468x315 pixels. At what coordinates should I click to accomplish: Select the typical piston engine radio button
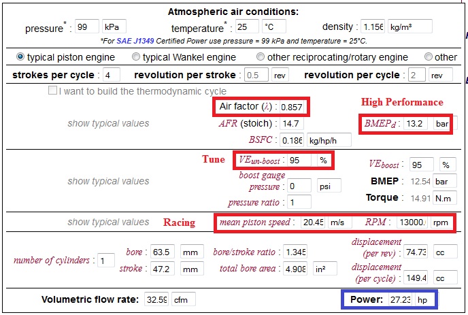[21, 56]
